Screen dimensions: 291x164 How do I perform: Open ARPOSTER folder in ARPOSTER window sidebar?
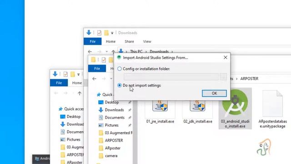[x=114, y=140]
